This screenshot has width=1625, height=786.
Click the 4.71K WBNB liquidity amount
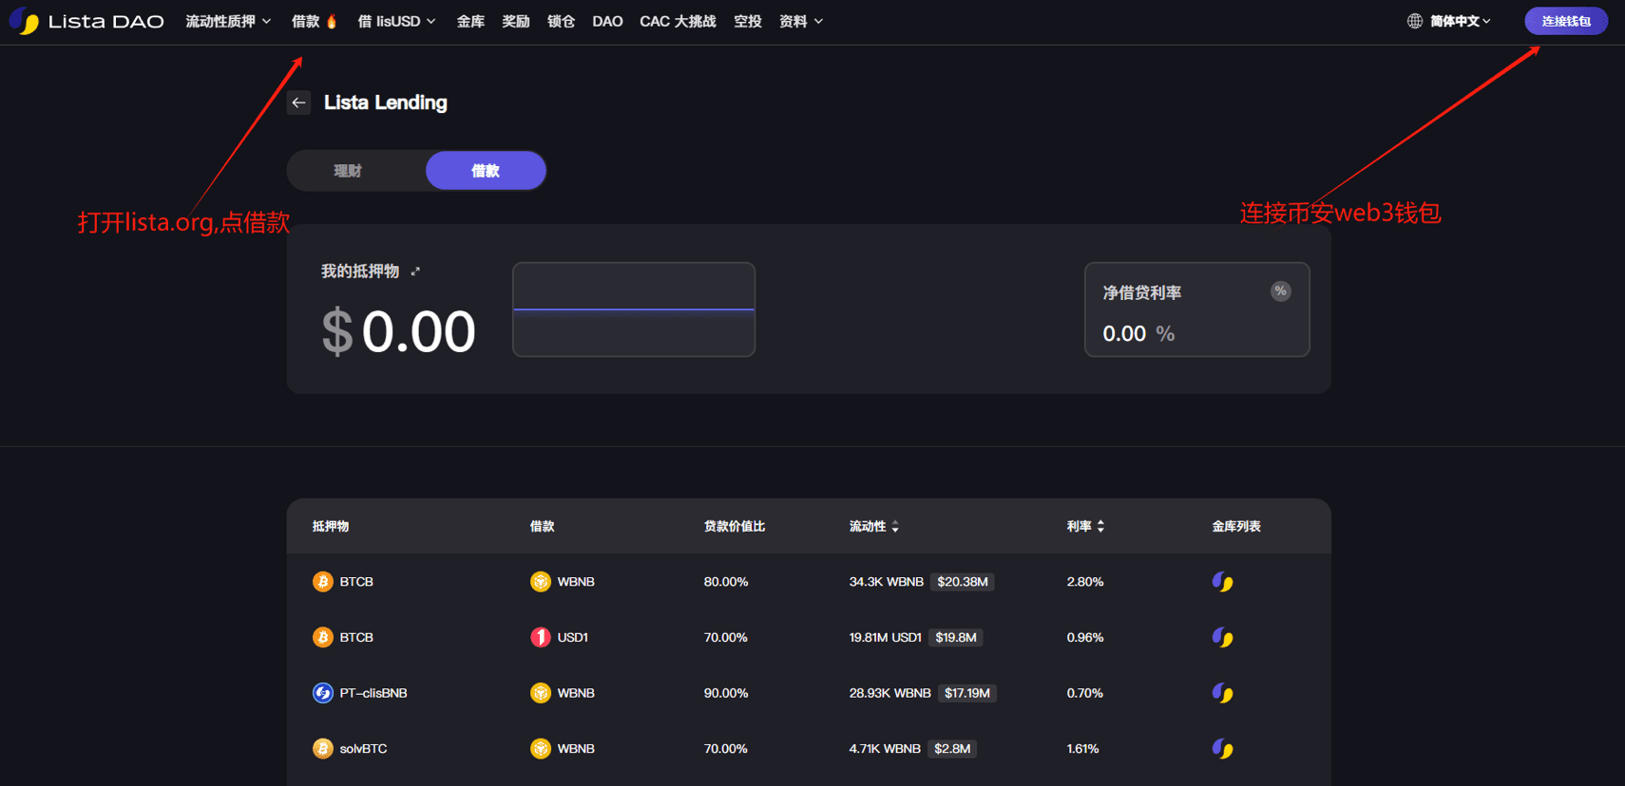(885, 749)
